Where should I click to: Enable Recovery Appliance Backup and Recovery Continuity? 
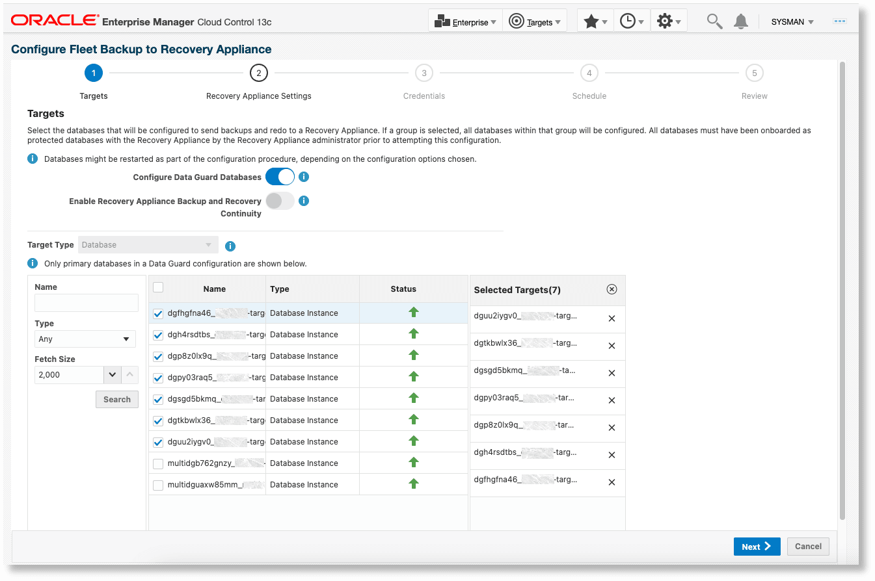pyautogui.click(x=280, y=201)
